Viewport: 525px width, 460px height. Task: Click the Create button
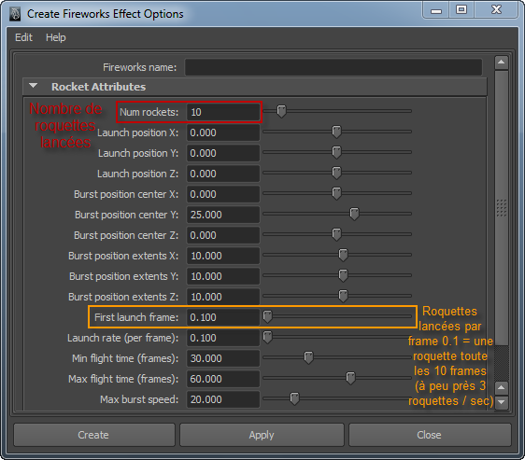click(x=93, y=435)
